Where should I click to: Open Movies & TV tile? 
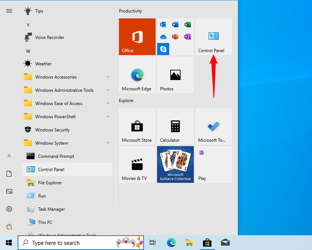coord(137,165)
